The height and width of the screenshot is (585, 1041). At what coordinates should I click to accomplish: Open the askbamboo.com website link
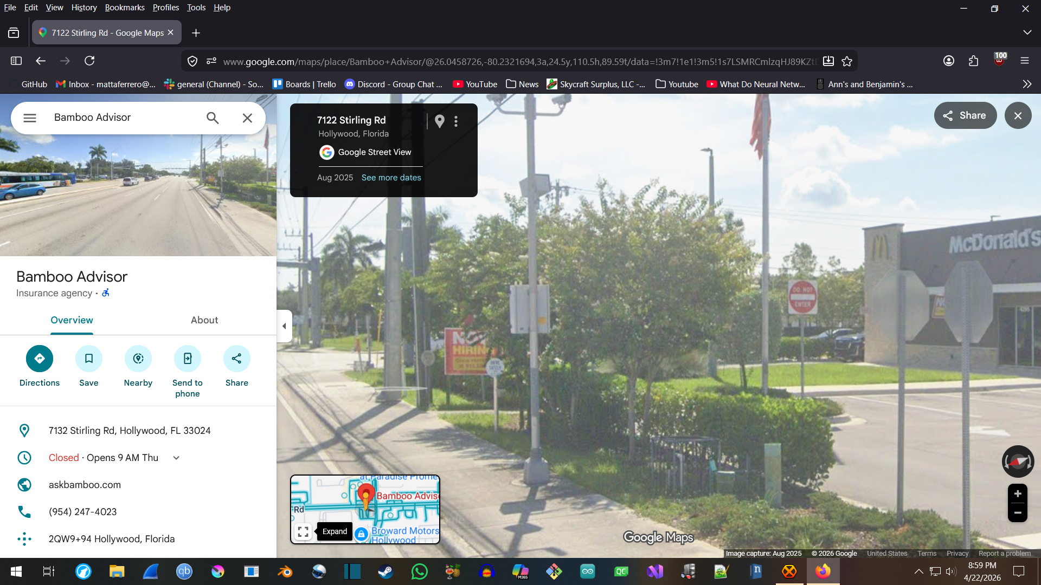click(x=85, y=485)
